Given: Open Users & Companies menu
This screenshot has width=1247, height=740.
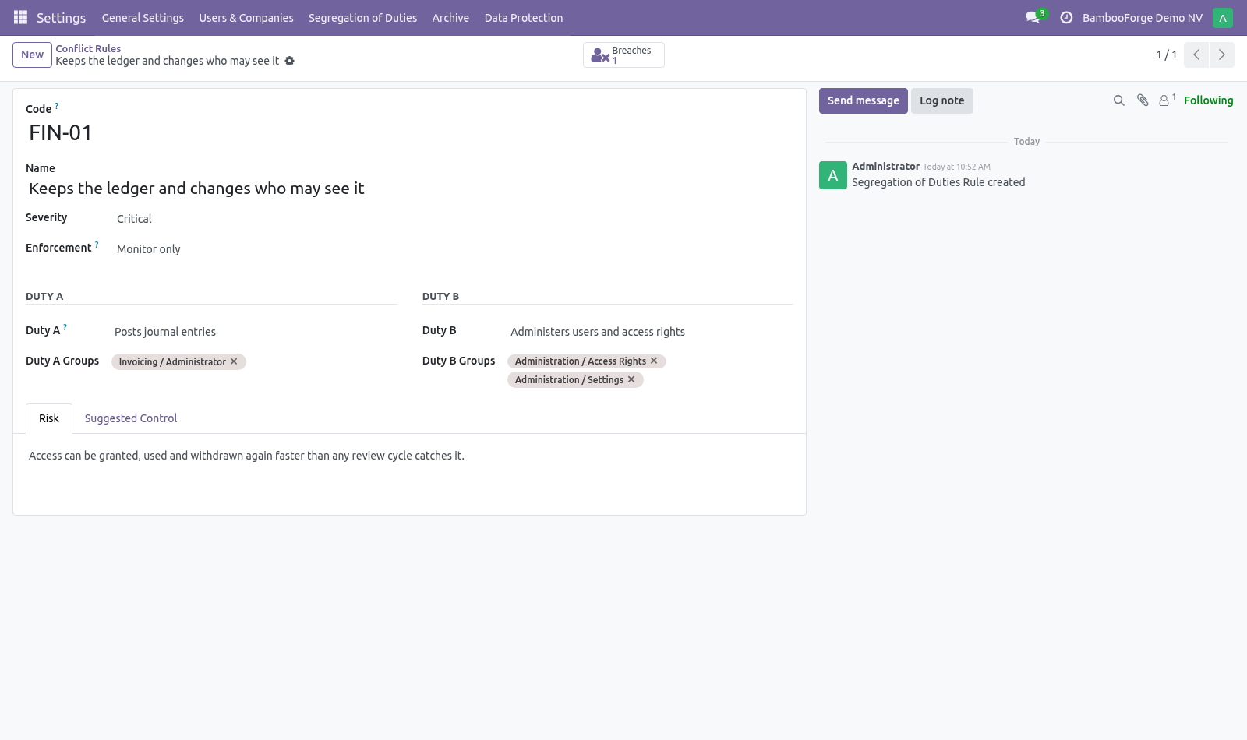Looking at the screenshot, I should (246, 18).
